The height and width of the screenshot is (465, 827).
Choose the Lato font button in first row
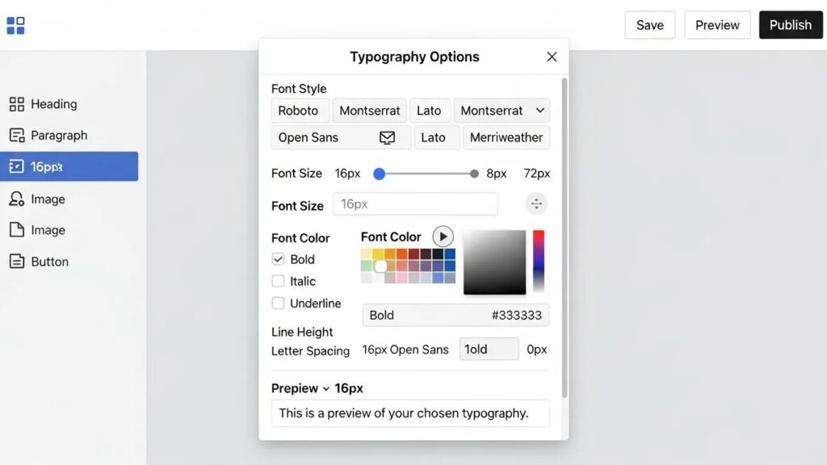pos(430,111)
